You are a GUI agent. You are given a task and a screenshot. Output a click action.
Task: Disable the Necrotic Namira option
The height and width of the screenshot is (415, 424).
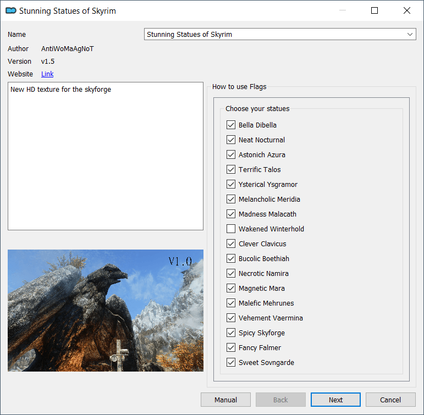point(230,273)
